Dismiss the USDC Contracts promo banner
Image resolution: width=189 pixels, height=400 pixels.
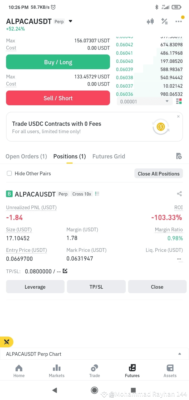[178, 116]
